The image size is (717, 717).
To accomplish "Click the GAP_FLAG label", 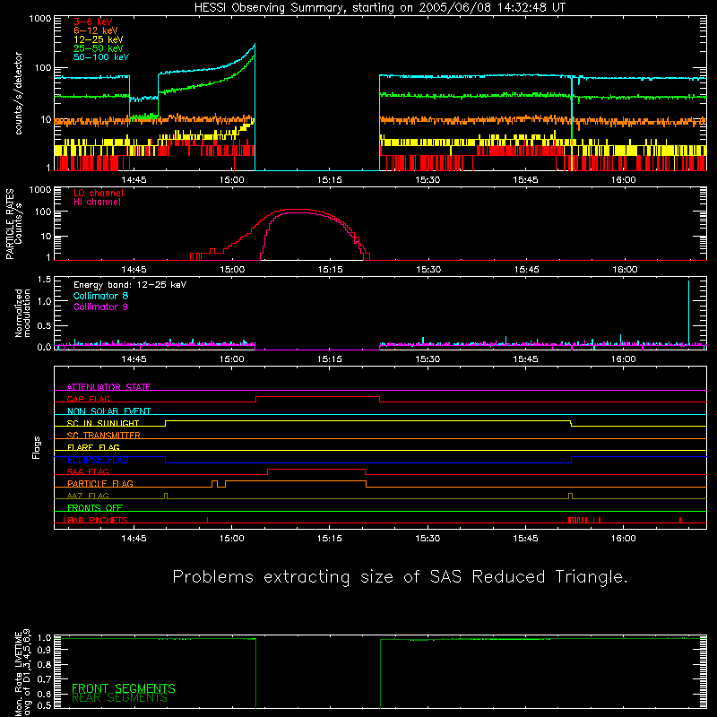I will [88, 399].
